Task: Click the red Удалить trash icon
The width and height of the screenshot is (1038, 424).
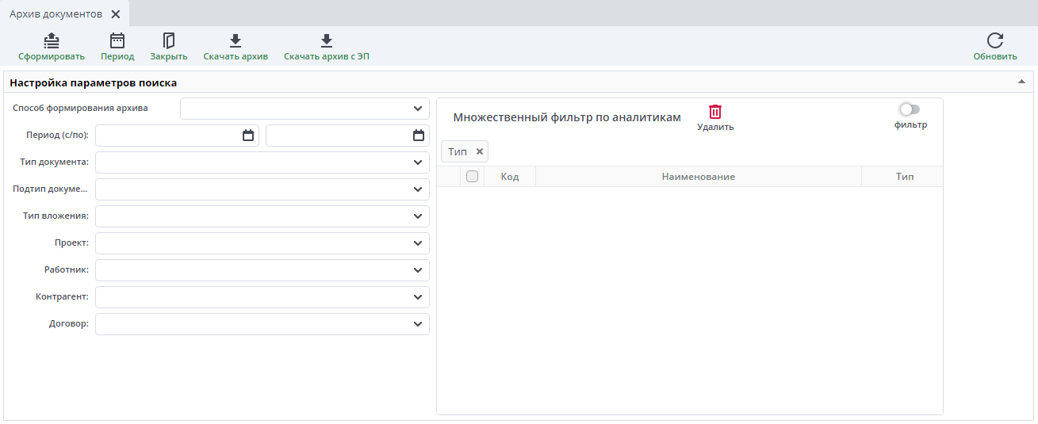Action: (715, 112)
